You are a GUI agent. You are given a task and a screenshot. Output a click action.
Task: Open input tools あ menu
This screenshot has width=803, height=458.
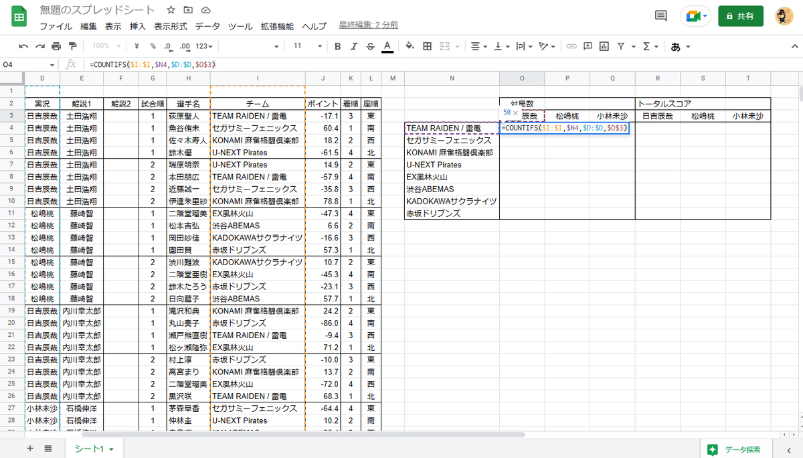pos(680,46)
